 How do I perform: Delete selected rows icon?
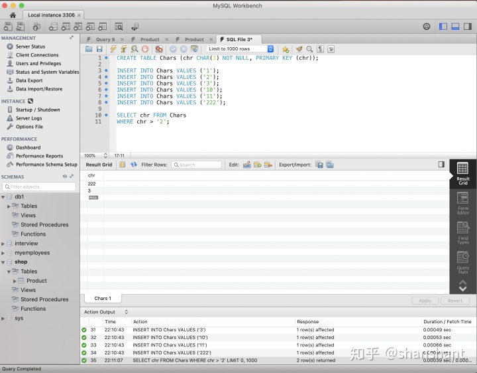268,165
